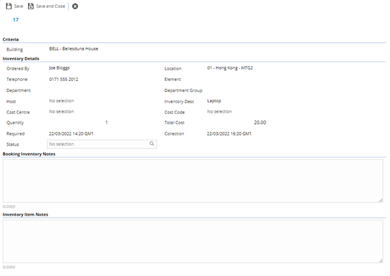The height and width of the screenshot is (276, 390).
Task: Click the Save and Close disk icon
Action: tap(31, 6)
